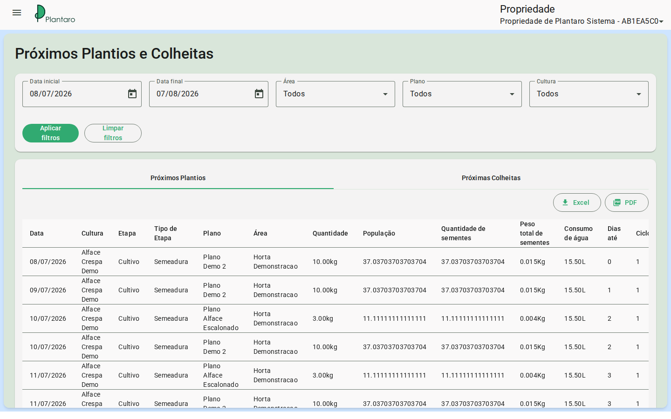Clear filters with Limpar filtros
671x419 pixels.
113,133
